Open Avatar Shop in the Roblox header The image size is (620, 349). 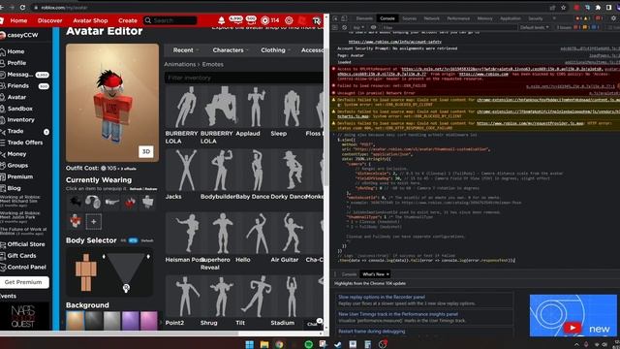coord(90,20)
